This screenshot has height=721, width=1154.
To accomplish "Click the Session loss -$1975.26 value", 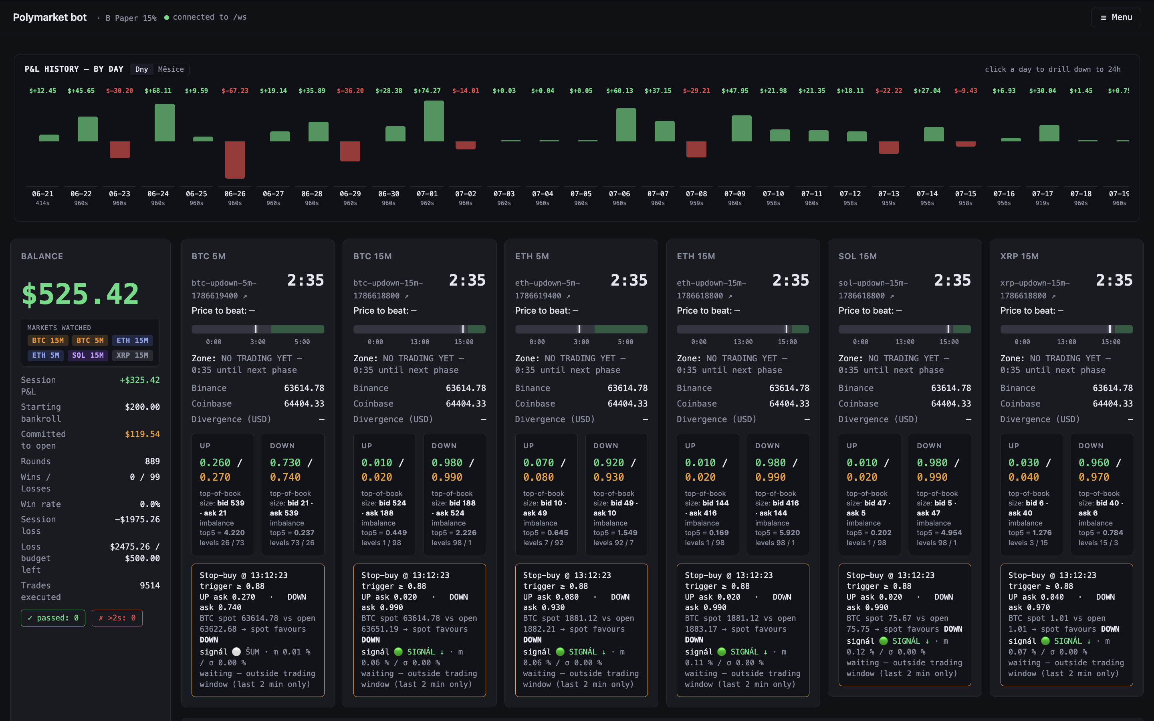I will [x=137, y=519].
